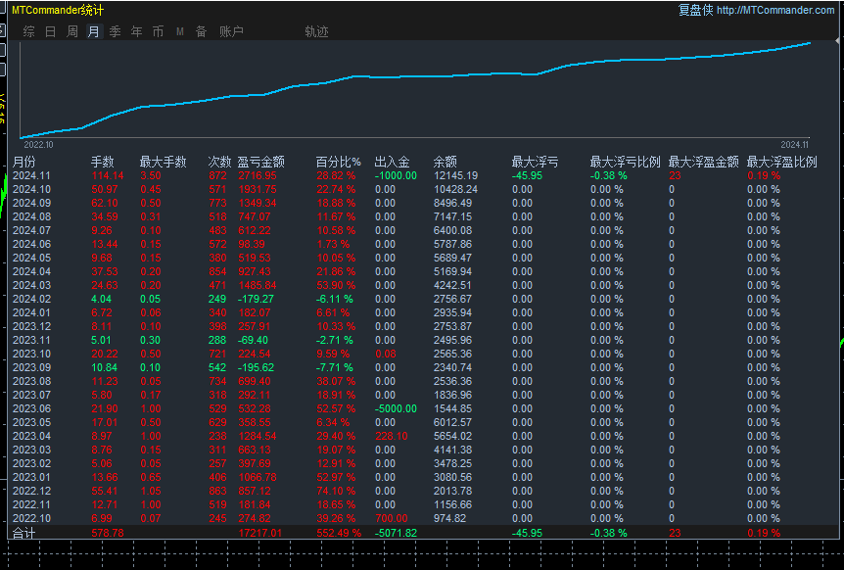Select the 228.10 deposit value
Viewport: 844px width, 570px height.
pos(392,436)
